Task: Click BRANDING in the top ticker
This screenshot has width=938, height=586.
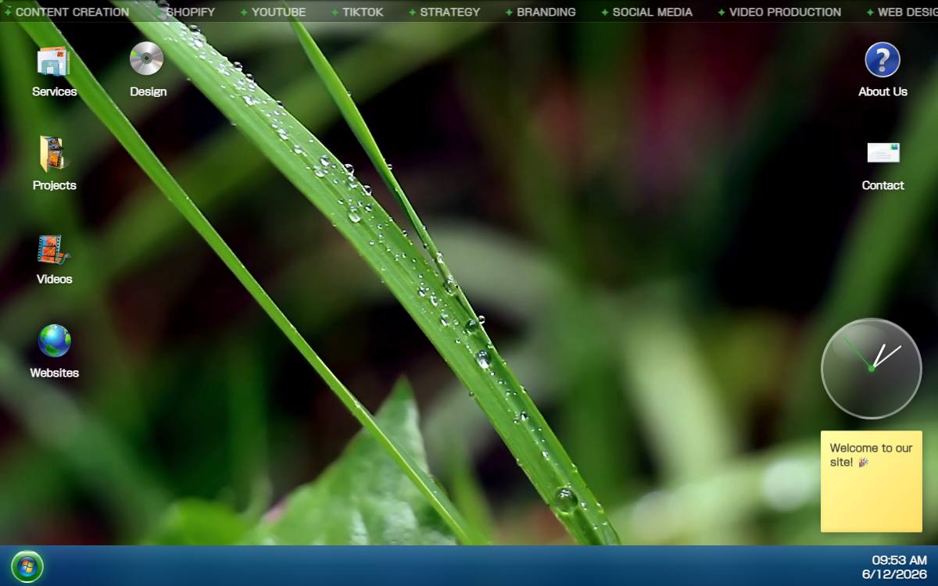Action: point(546,12)
